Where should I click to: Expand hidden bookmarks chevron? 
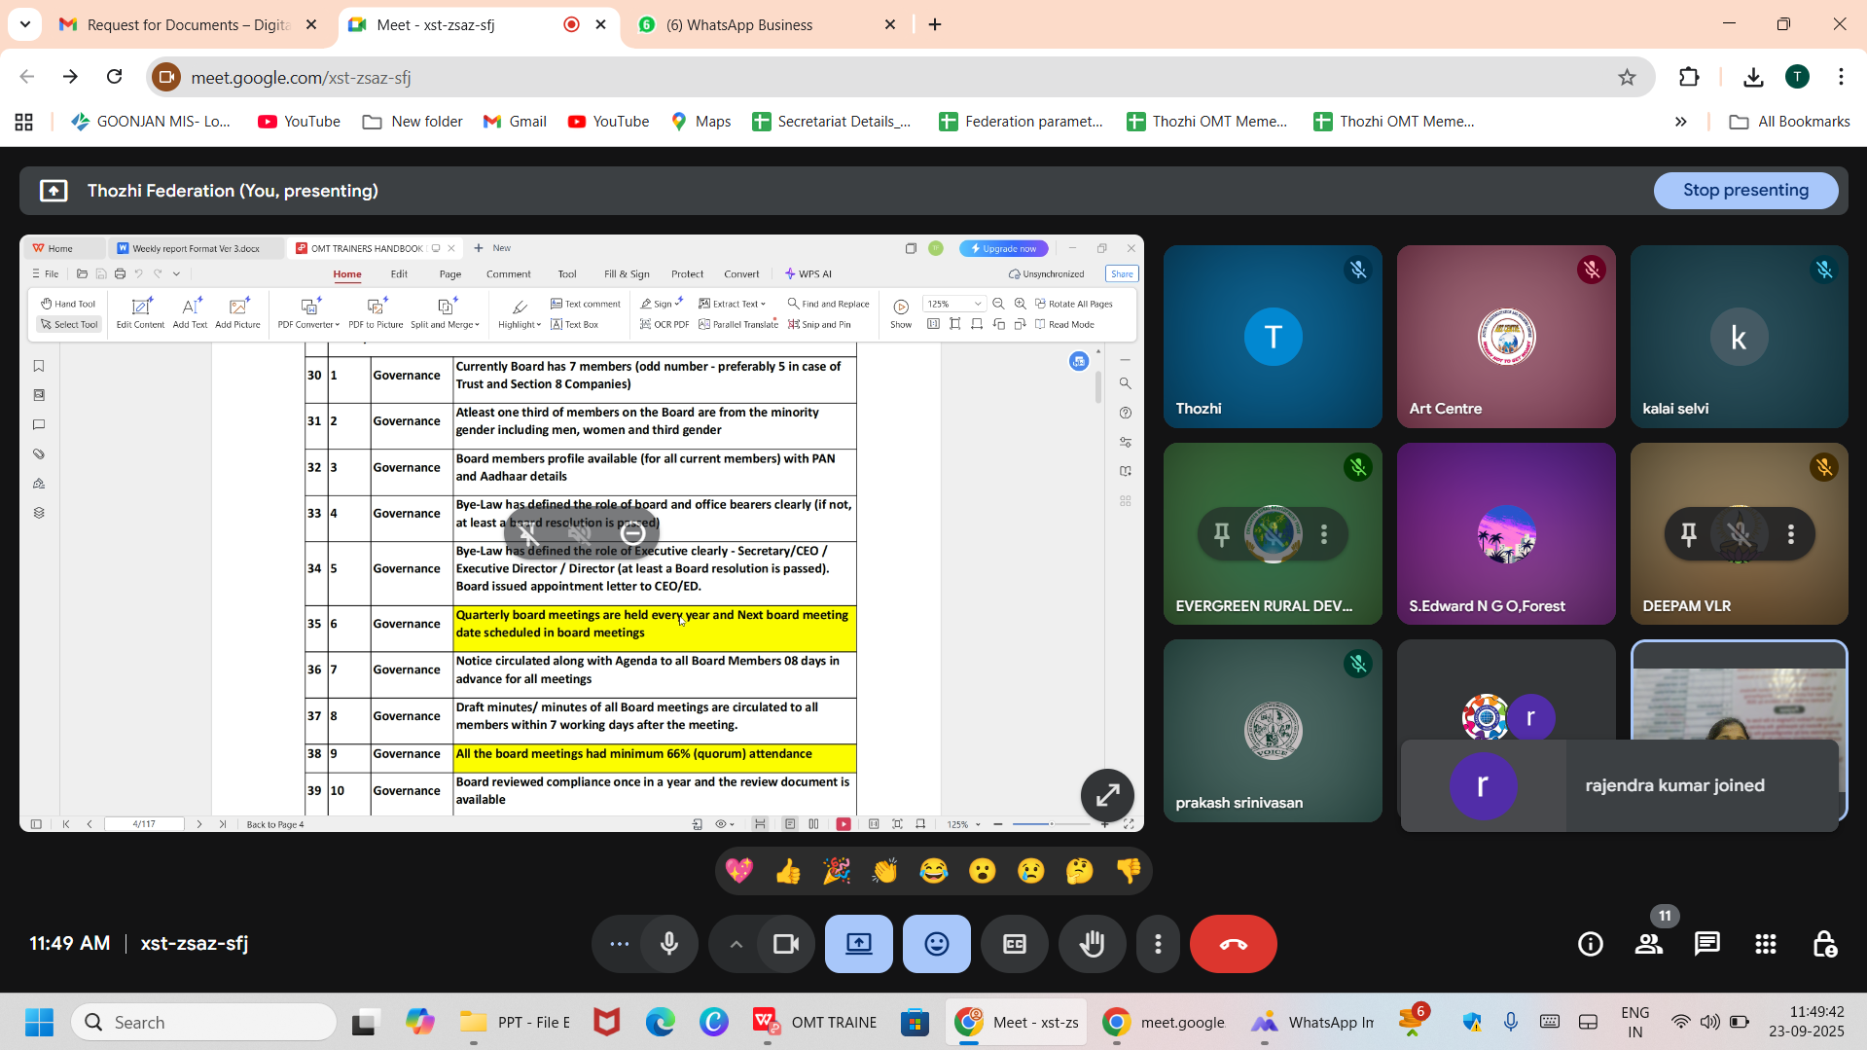click(x=1680, y=122)
